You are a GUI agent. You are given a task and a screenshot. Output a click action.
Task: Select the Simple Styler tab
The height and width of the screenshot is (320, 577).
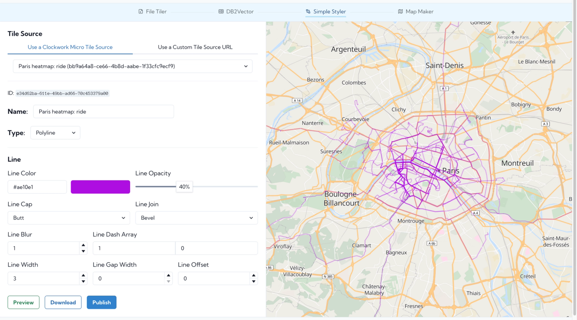[326, 12]
